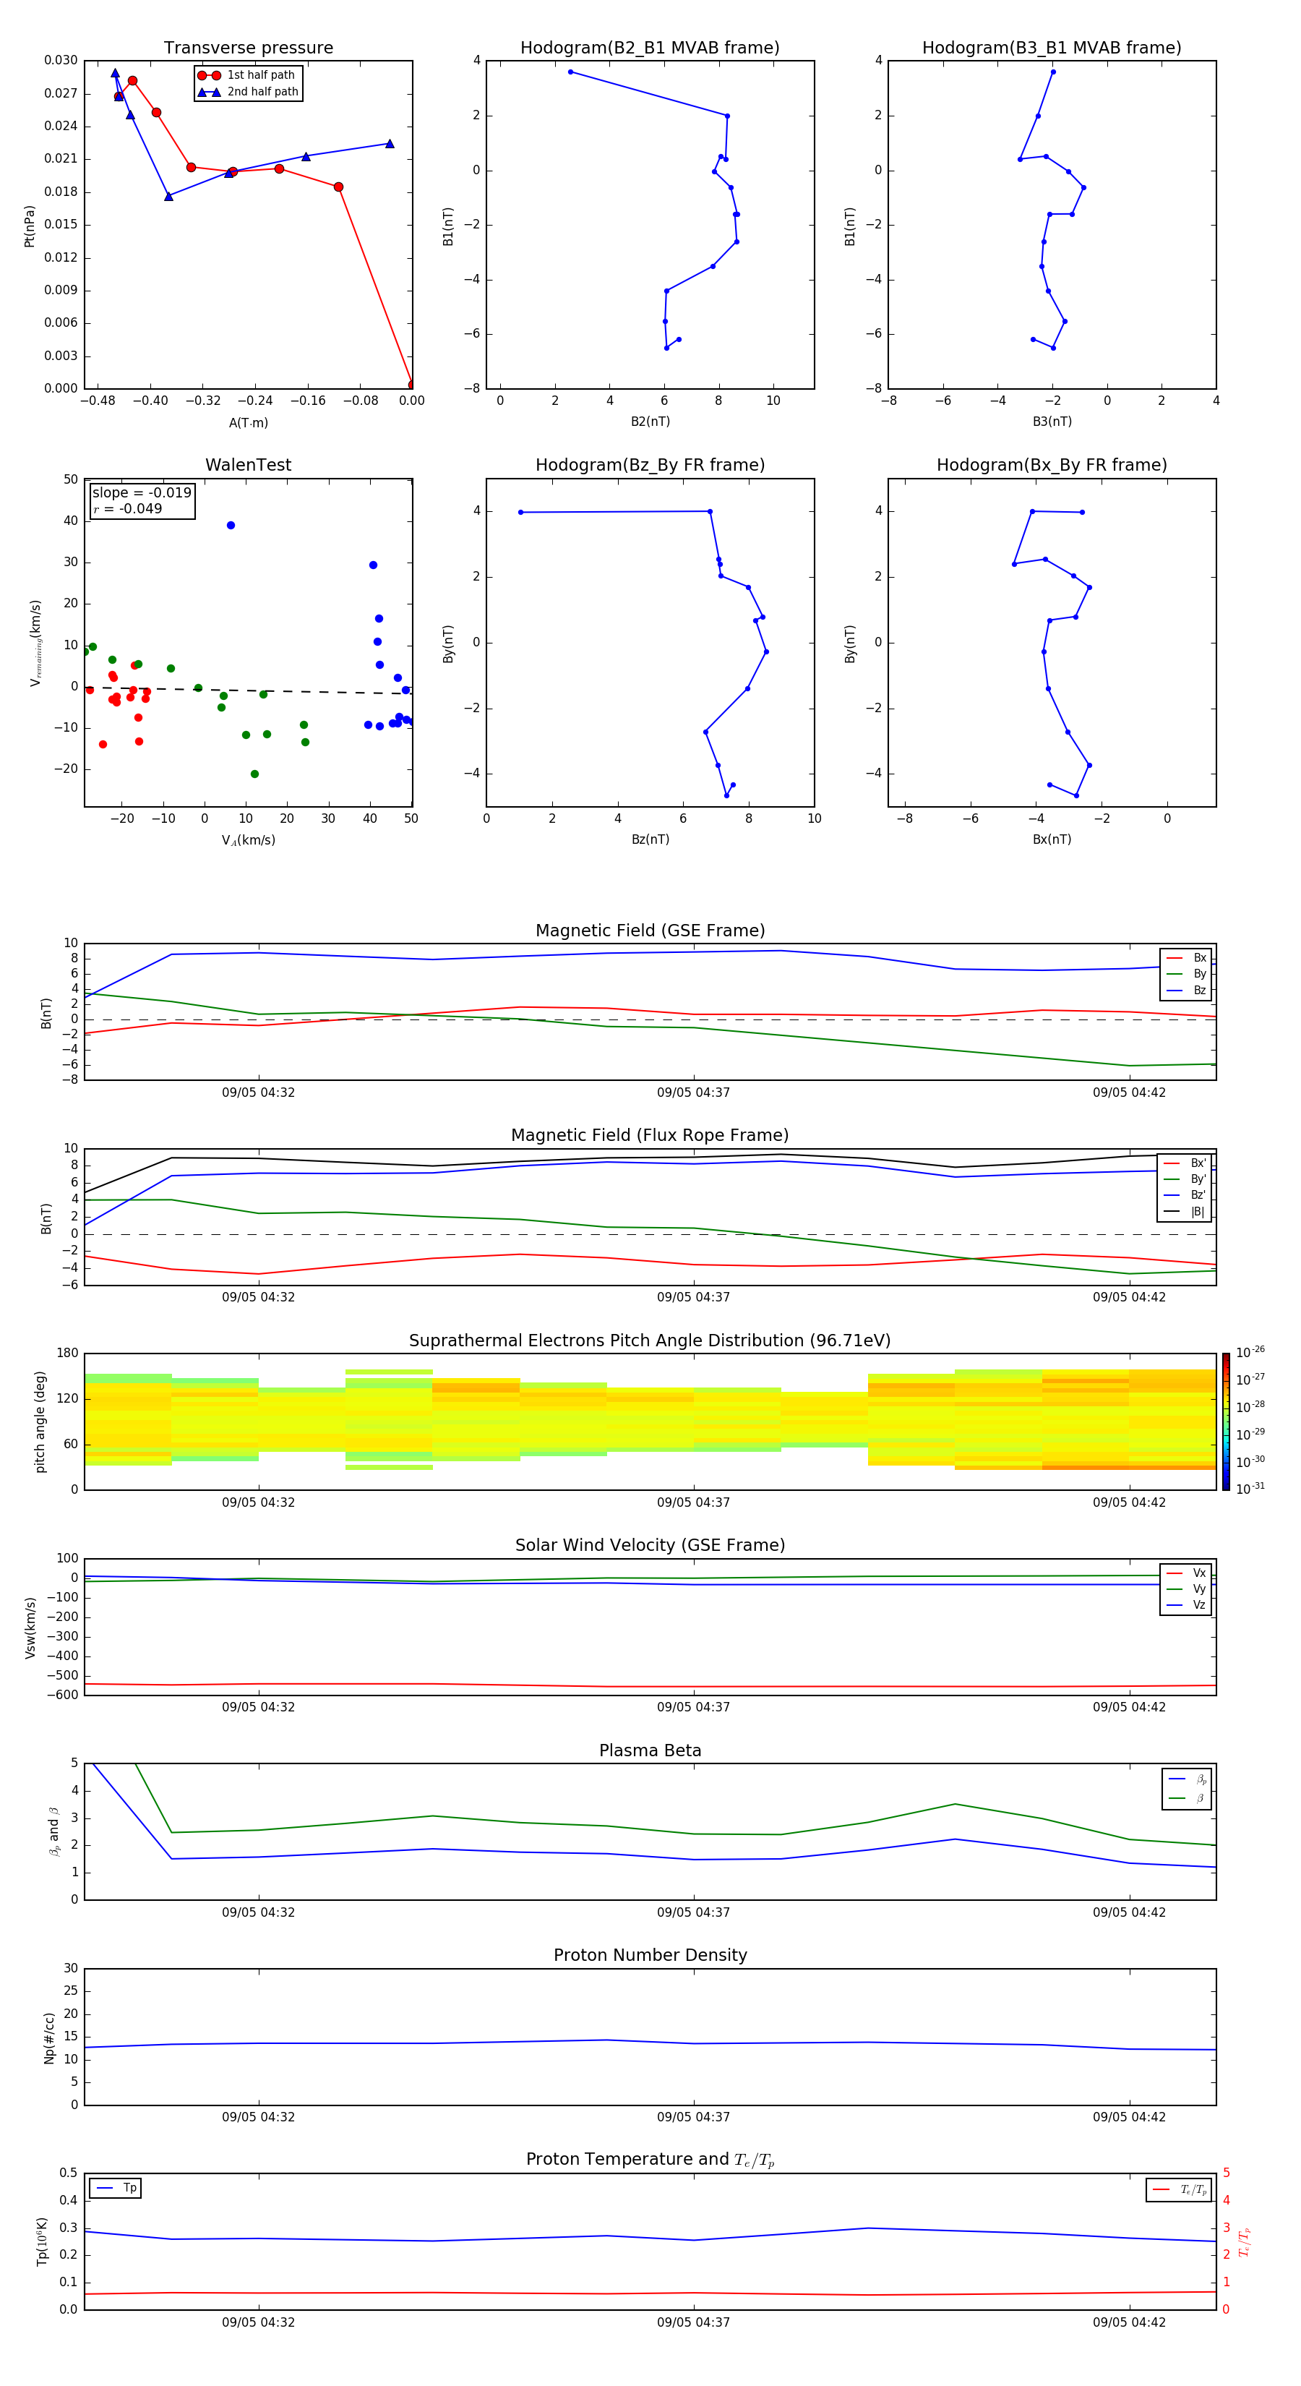Click the 'Tp' legend entry
This screenshot has width=1301, height=2386.
pyautogui.click(x=116, y=2188)
